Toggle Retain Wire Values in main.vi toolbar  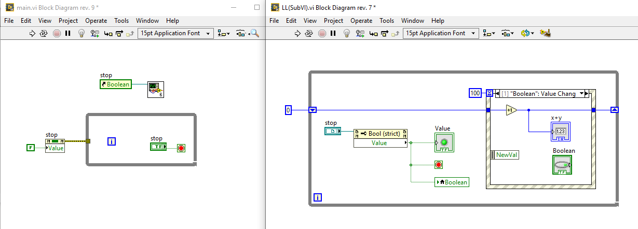coord(94,33)
